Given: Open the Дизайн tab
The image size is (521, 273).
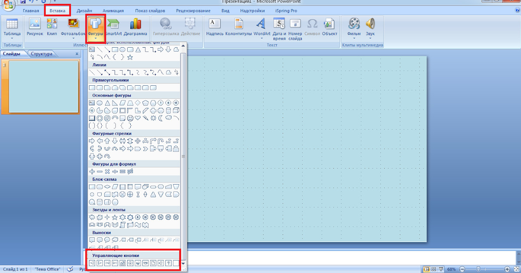Looking at the screenshot, I should point(84,10).
